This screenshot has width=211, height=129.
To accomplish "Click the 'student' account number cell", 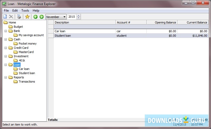I will (131, 36).
